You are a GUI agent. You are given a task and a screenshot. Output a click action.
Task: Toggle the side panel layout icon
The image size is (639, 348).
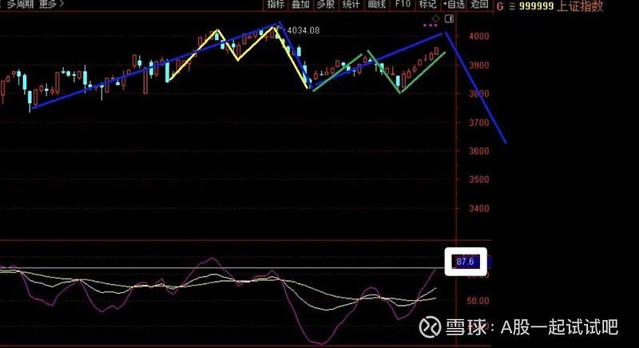click(x=449, y=18)
